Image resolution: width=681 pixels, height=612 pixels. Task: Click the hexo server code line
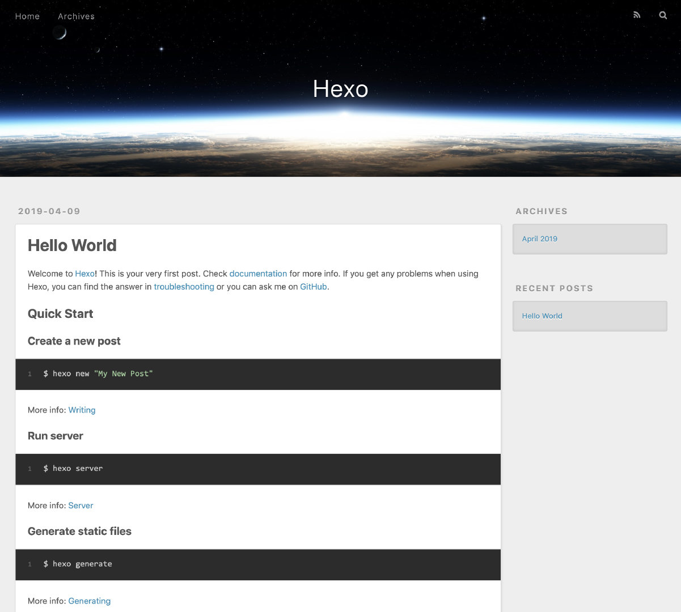pos(73,469)
